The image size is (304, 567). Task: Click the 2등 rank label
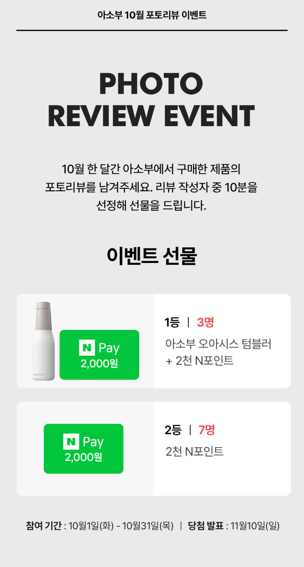173,430
